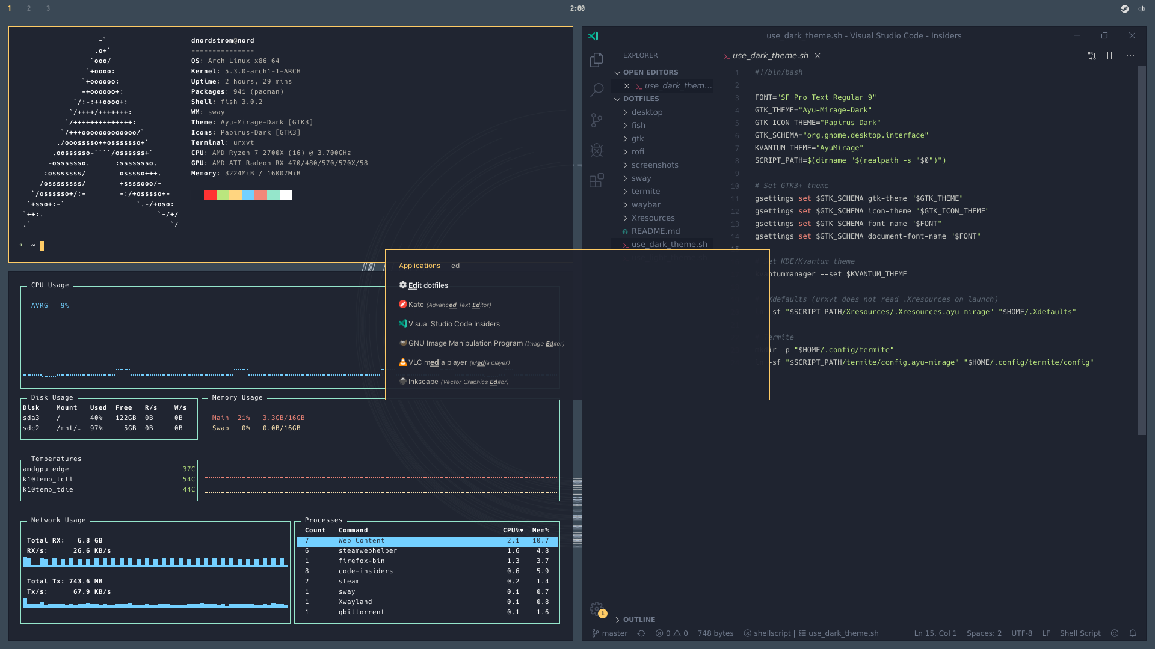Open the Extensions view in the activity bar
The height and width of the screenshot is (649, 1155).
tap(596, 180)
